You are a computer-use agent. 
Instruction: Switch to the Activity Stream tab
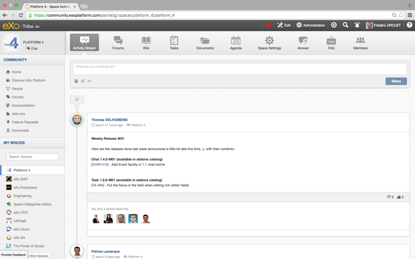84,42
